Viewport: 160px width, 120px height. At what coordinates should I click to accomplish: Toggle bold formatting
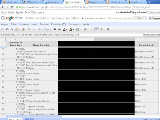click(55, 29)
